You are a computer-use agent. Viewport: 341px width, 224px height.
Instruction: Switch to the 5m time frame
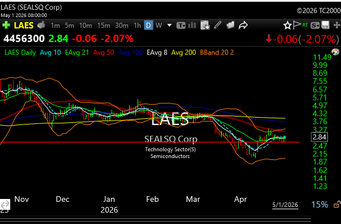tap(69, 26)
